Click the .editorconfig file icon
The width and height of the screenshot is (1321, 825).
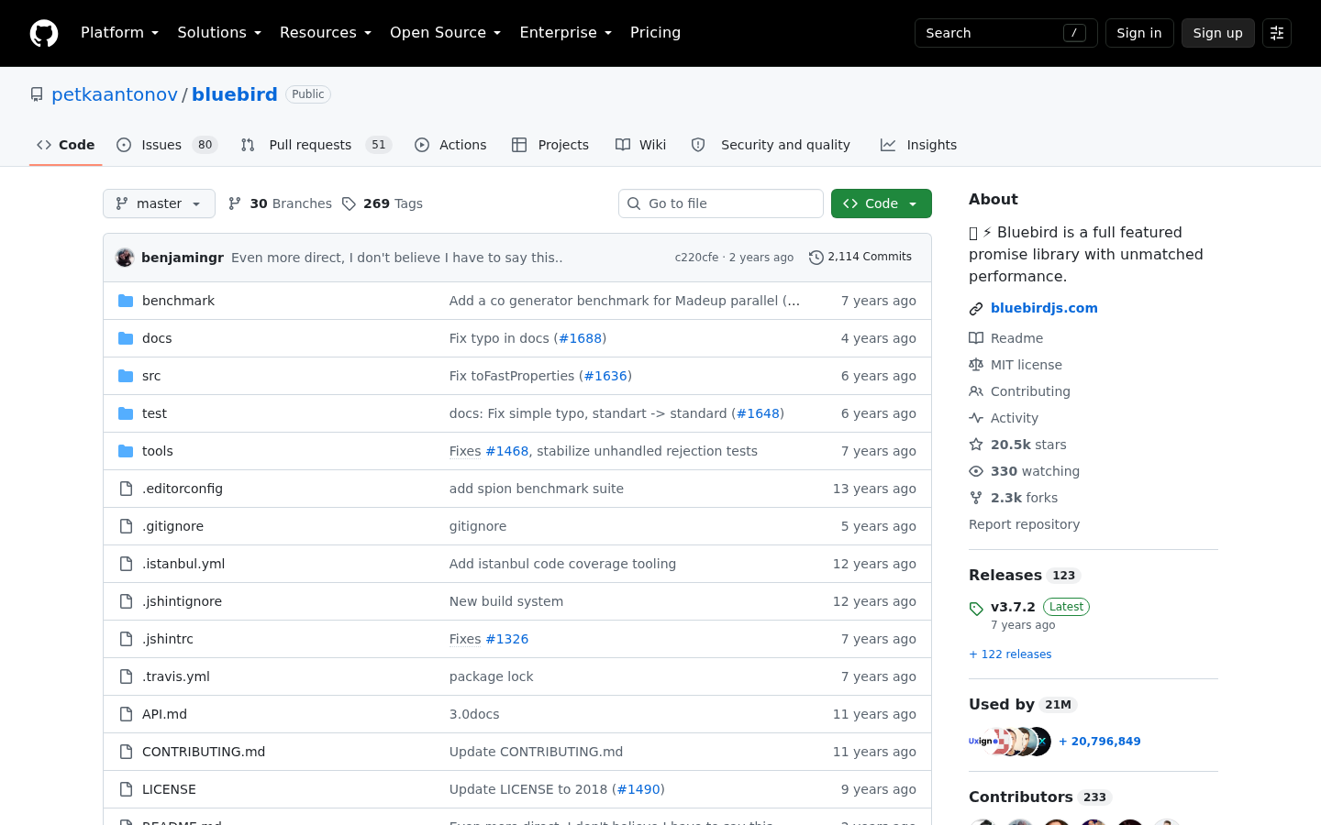126,489
